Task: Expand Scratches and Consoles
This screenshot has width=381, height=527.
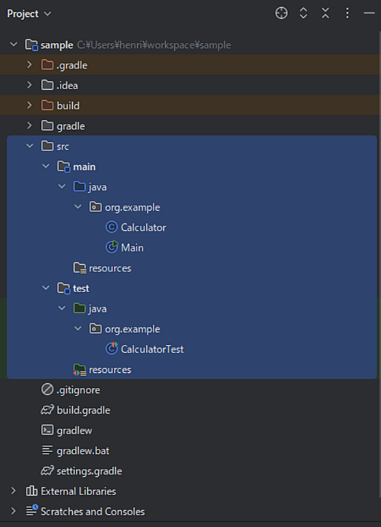Action: (x=14, y=511)
